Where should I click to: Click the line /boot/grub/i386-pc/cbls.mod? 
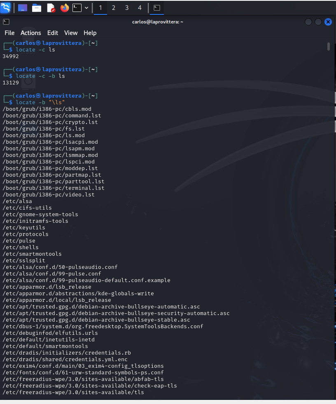pyautogui.click(x=47, y=109)
